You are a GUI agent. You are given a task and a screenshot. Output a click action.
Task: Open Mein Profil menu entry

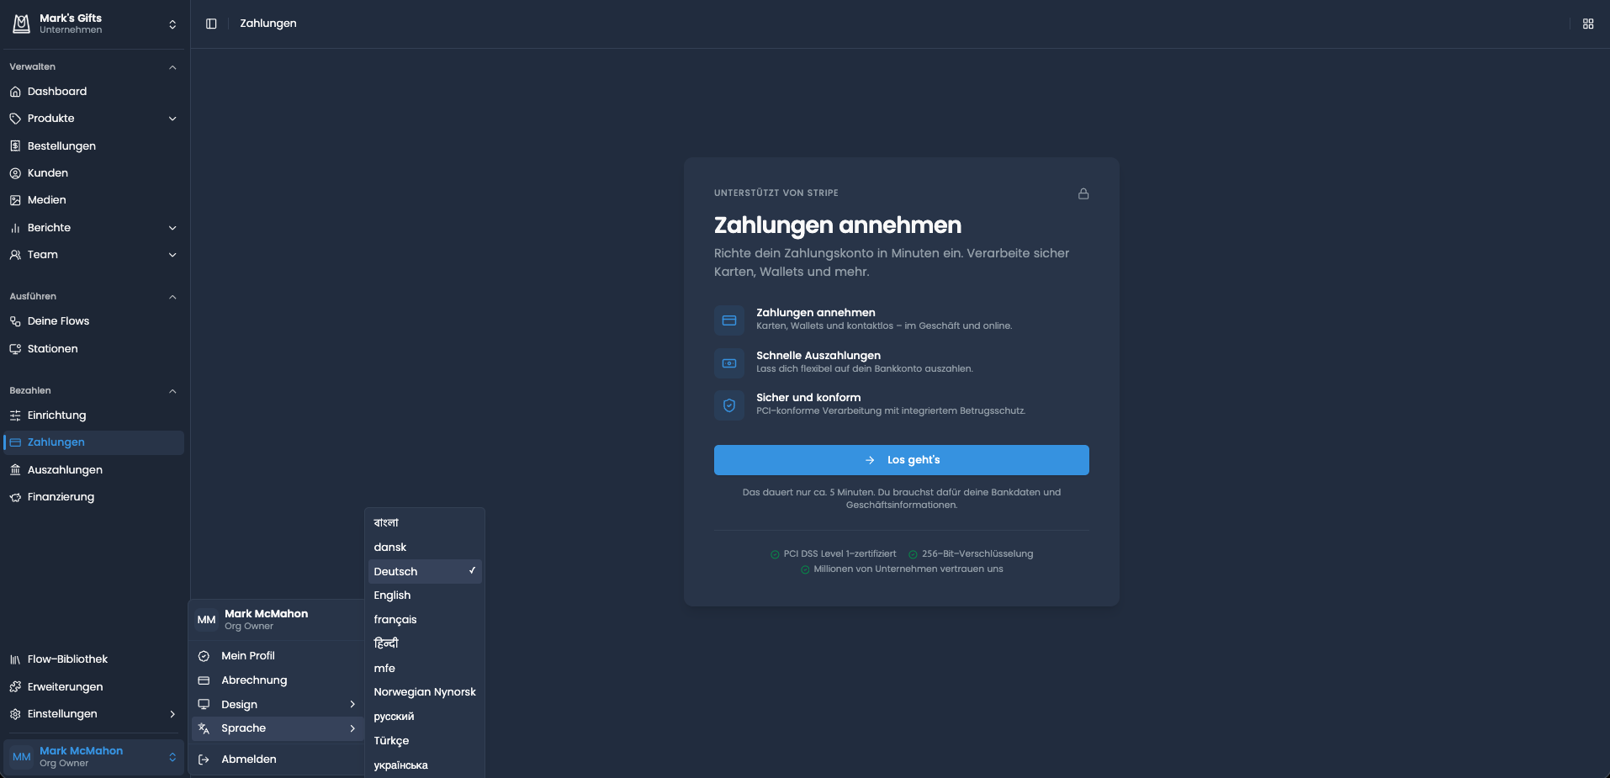tap(277, 656)
